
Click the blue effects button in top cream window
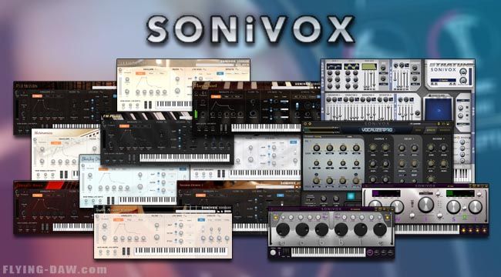220,73
